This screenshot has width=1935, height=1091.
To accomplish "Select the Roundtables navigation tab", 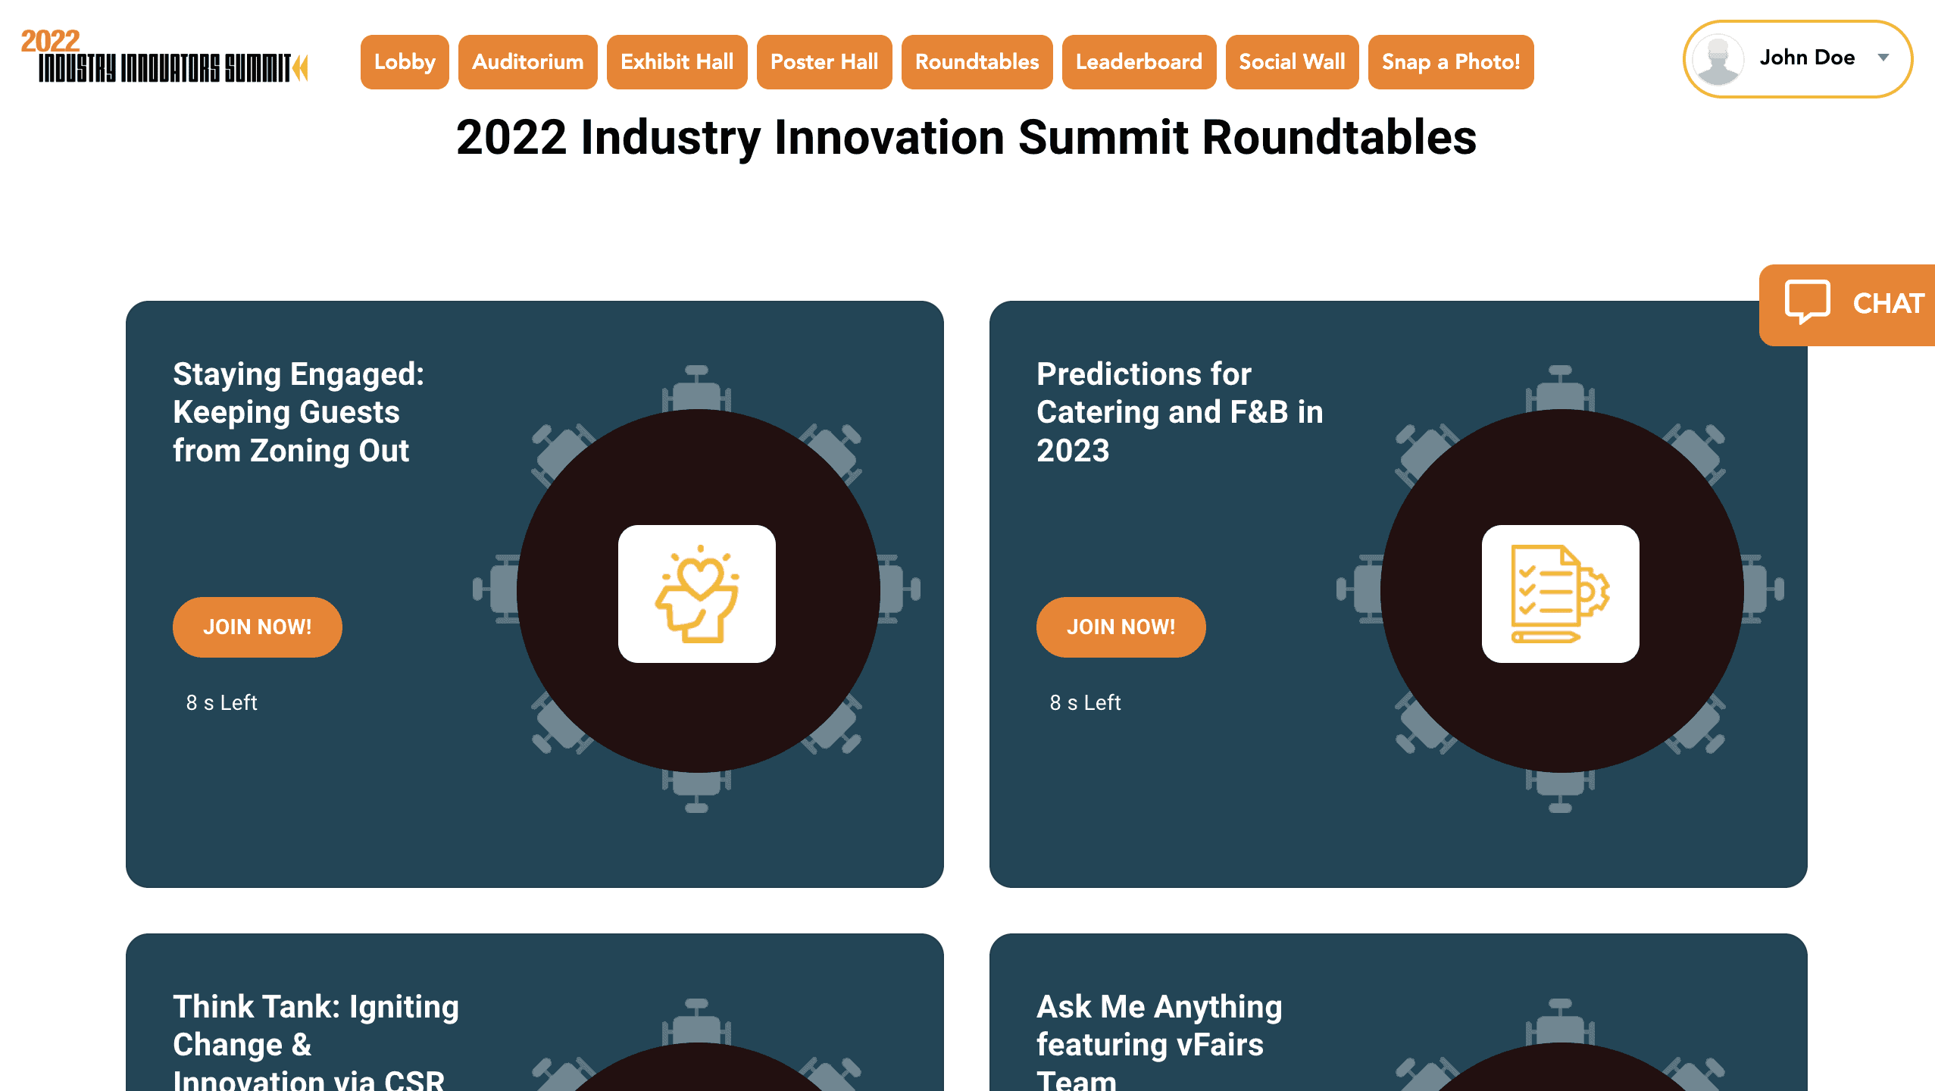I will tap(977, 62).
